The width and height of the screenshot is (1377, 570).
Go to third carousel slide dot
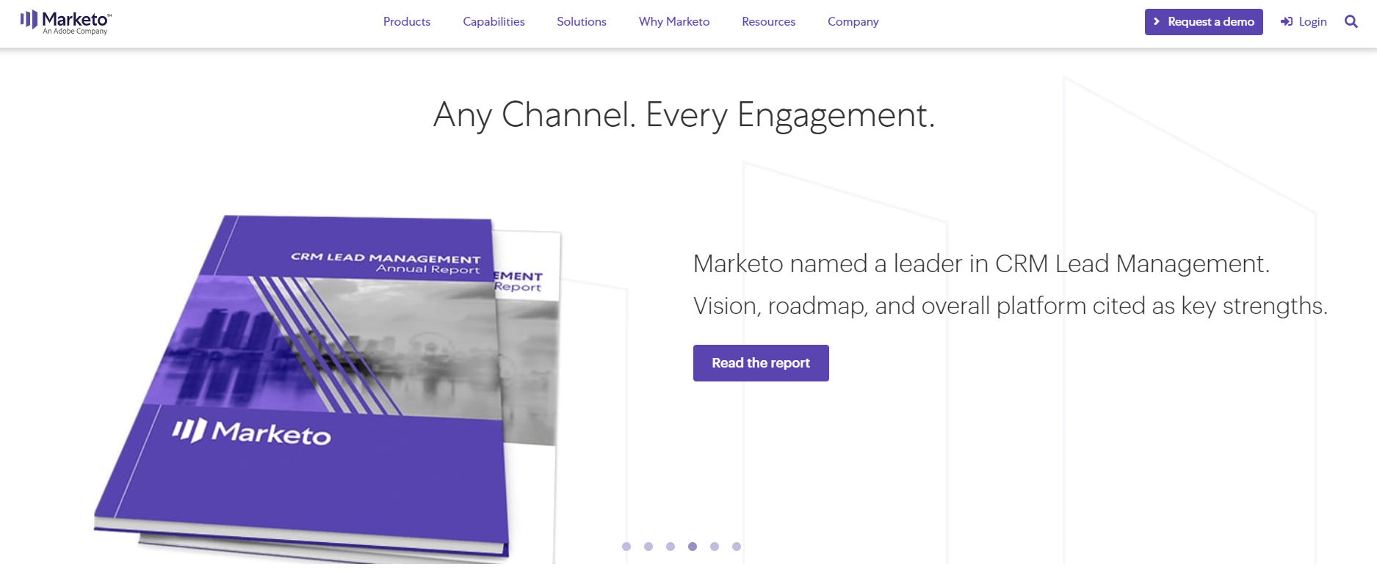tap(671, 547)
